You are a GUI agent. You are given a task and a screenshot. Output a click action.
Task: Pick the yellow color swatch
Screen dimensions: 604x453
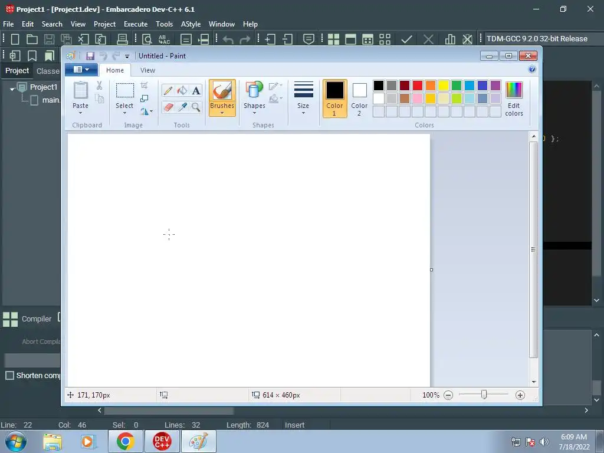pos(444,86)
